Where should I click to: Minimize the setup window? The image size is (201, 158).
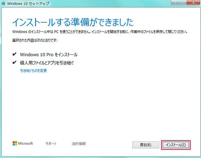point(175,2)
